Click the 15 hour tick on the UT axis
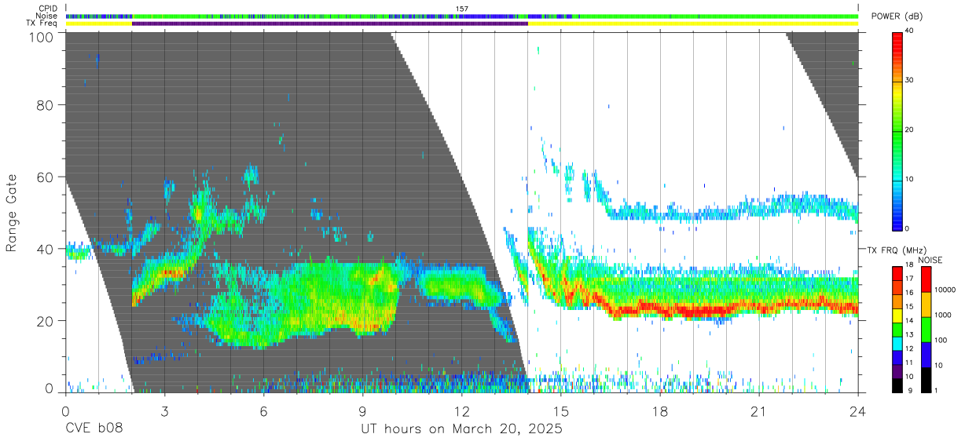965x445 pixels. tap(561, 411)
